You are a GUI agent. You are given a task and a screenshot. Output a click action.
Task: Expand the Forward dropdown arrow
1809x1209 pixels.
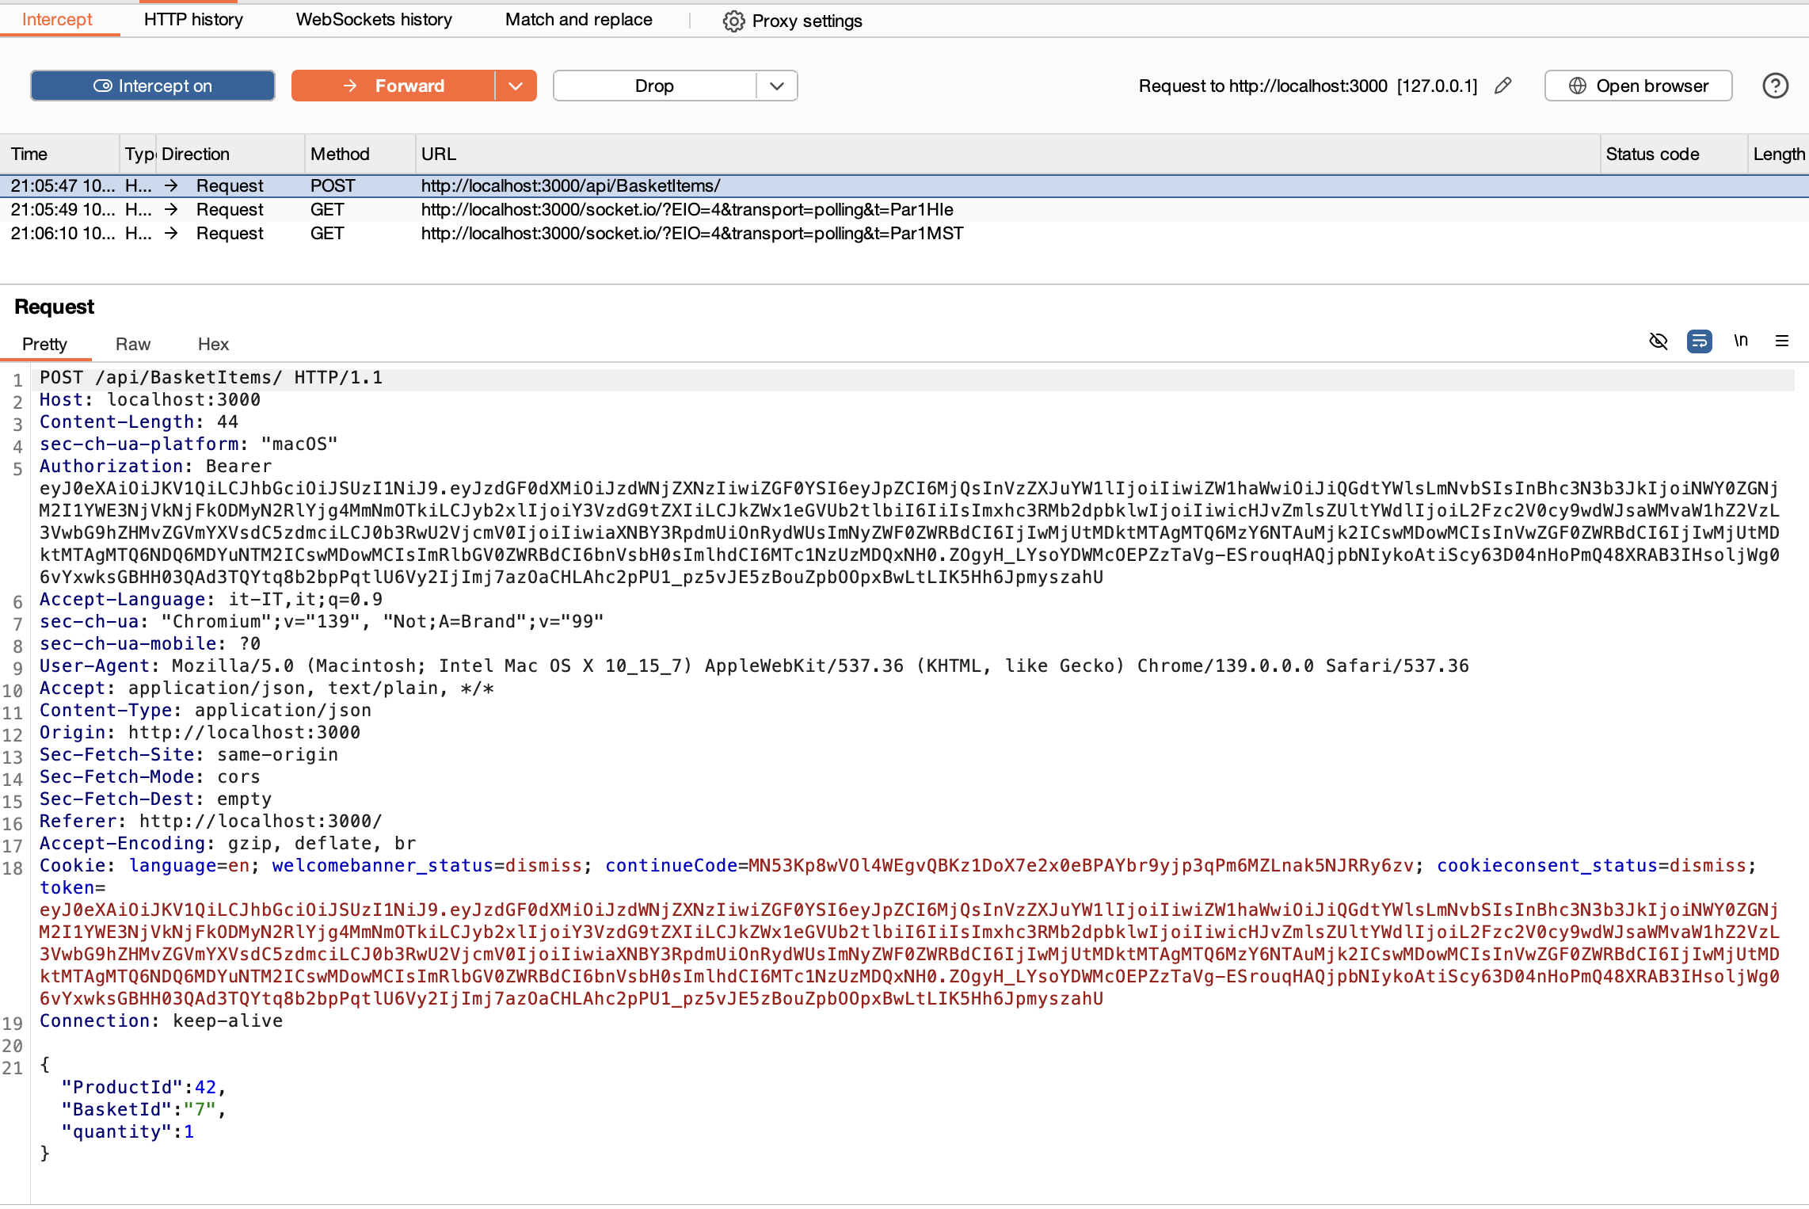(x=516, y=86)
